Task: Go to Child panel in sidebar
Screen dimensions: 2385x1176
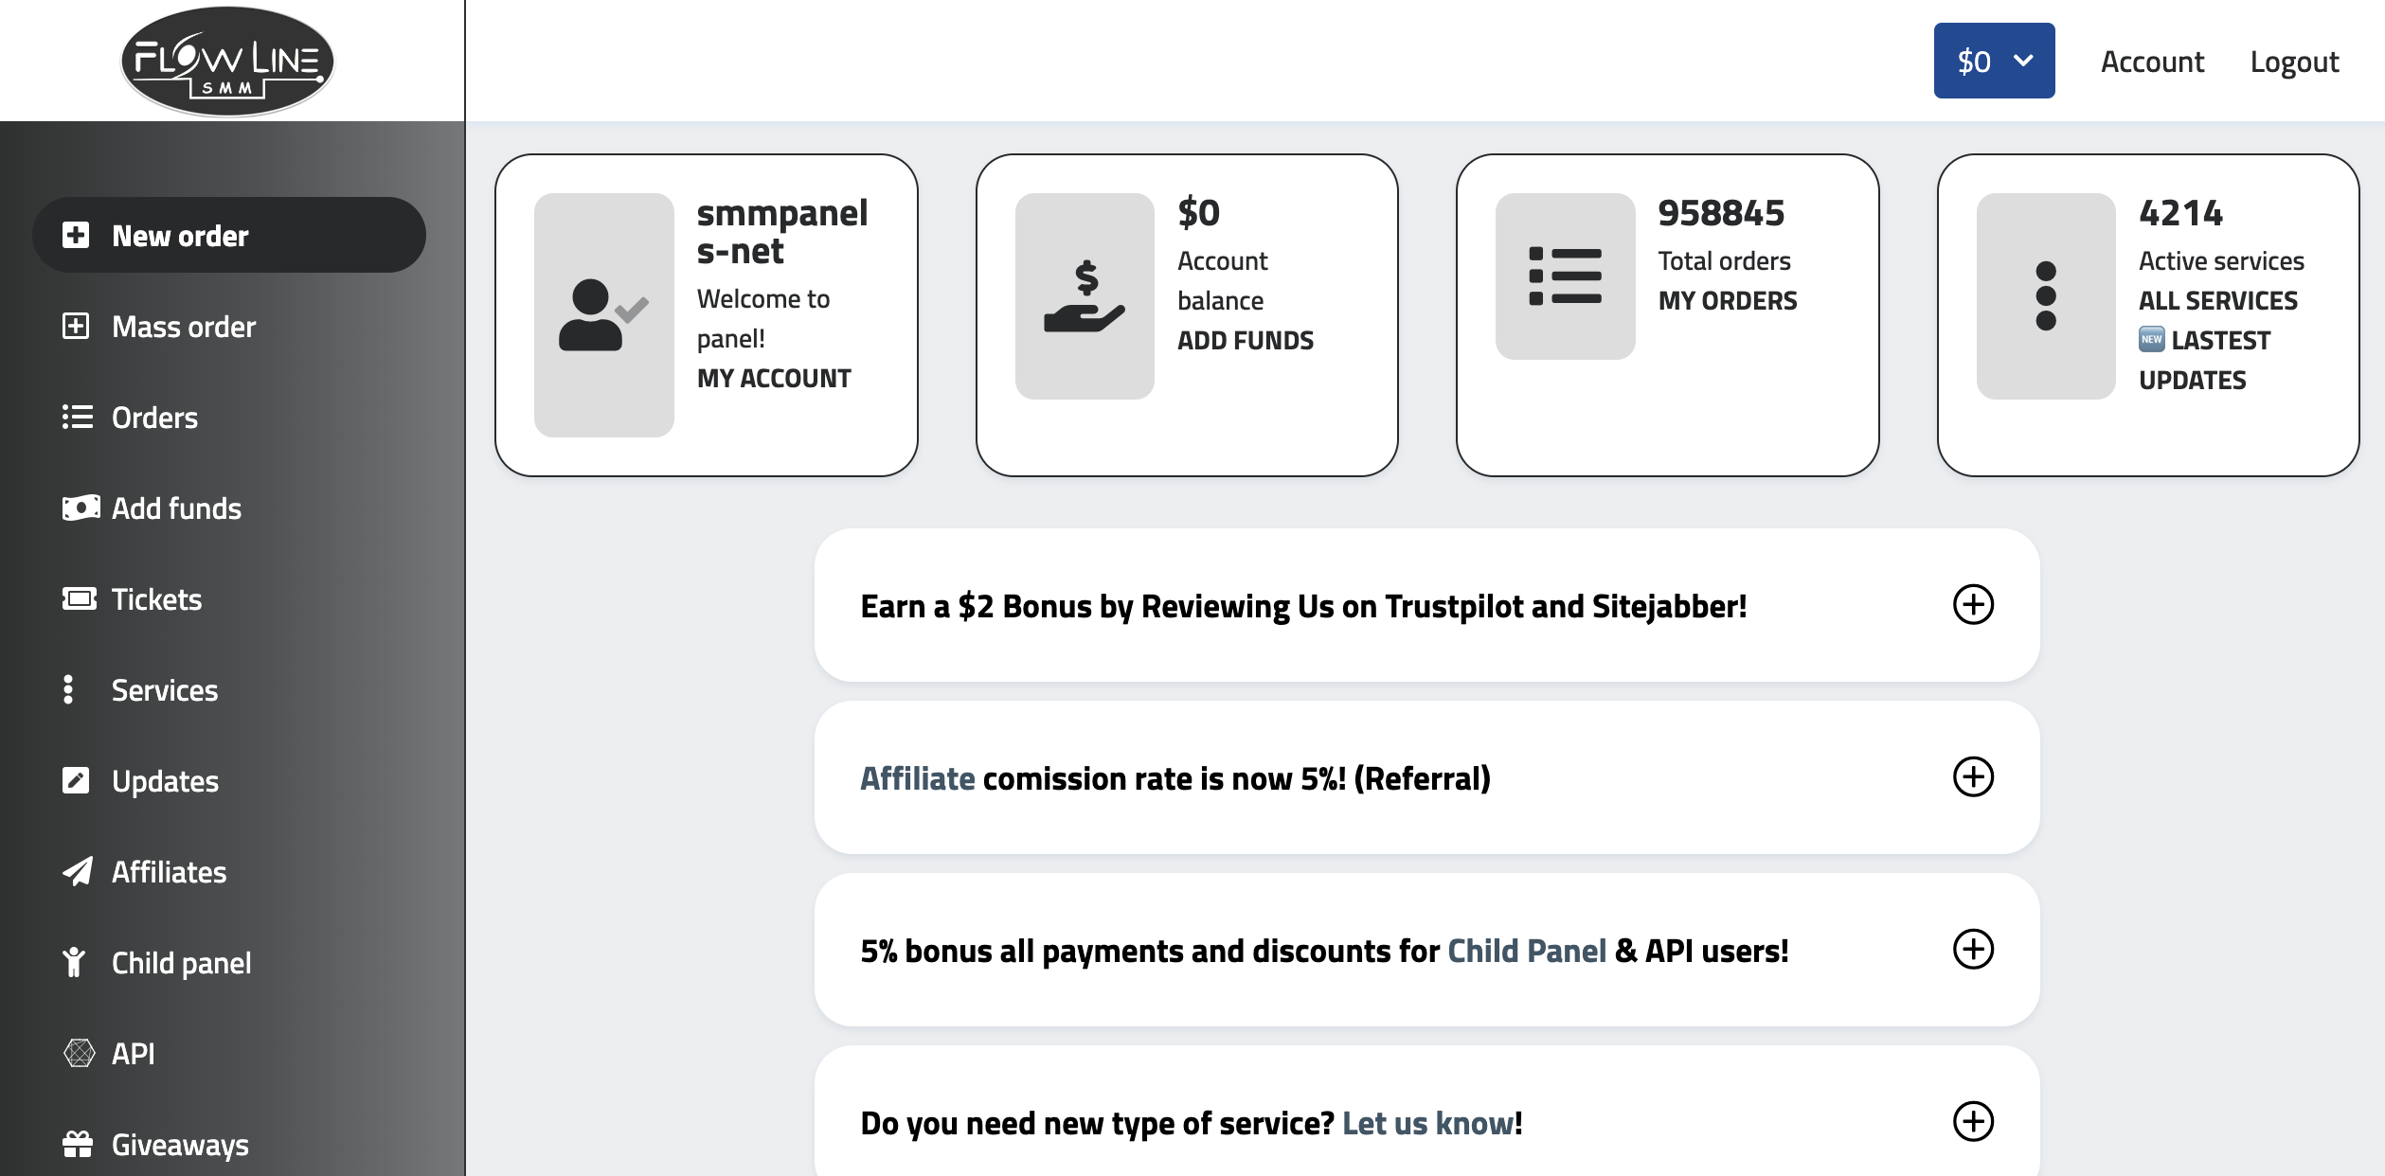Action: pyautogui.click(x=181, y=962)
